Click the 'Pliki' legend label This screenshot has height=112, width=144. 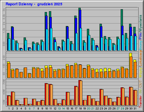140,36
